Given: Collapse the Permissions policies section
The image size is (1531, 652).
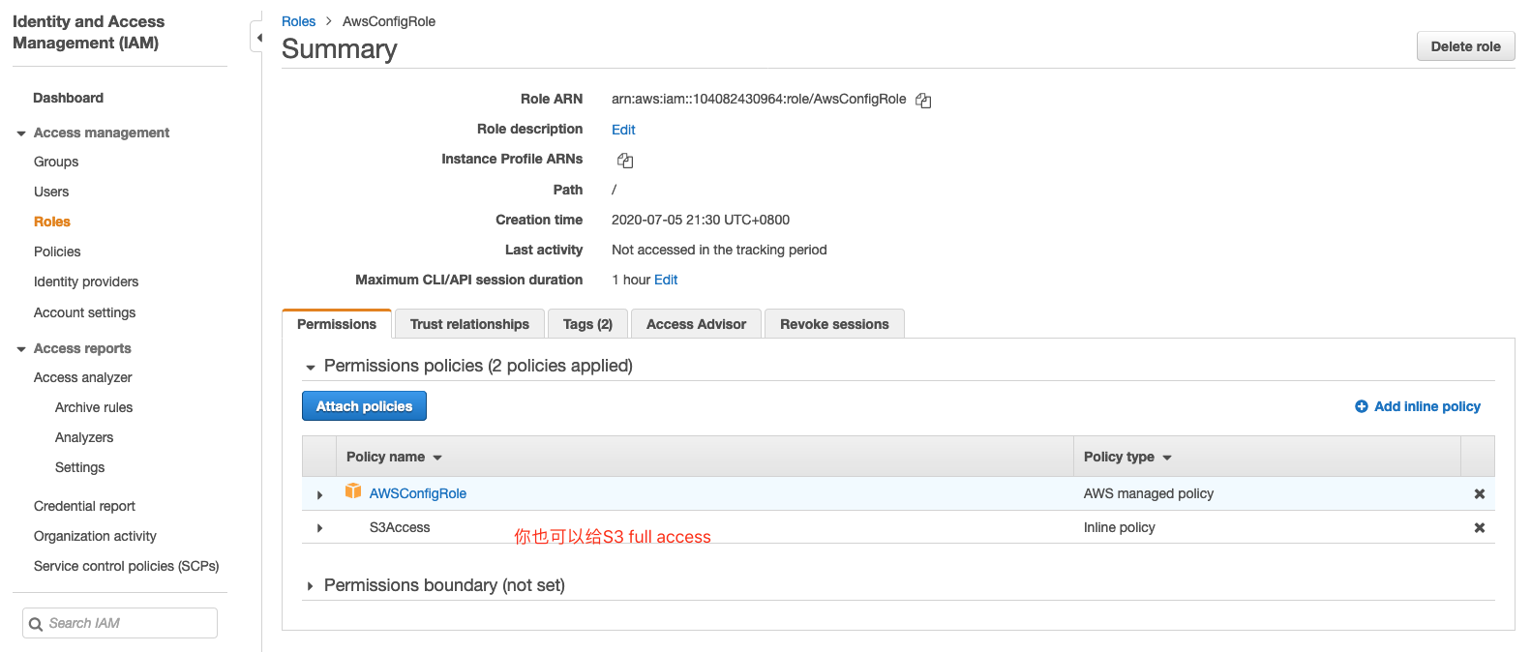Looking at the screenshot, I should coord(311,368).
